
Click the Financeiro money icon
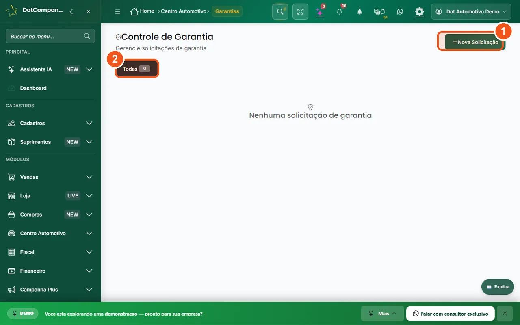[12, 271]
